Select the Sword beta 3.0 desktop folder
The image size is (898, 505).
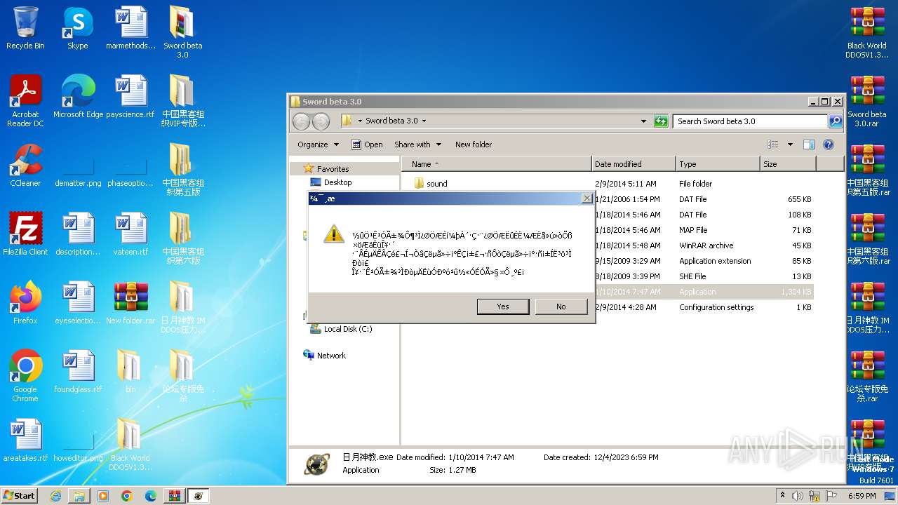click(x=182, y=32)
